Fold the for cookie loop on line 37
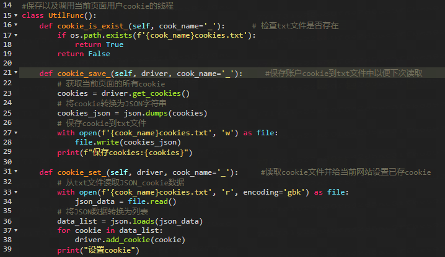The width and height of the screenshot is (445, 257). 16,230
